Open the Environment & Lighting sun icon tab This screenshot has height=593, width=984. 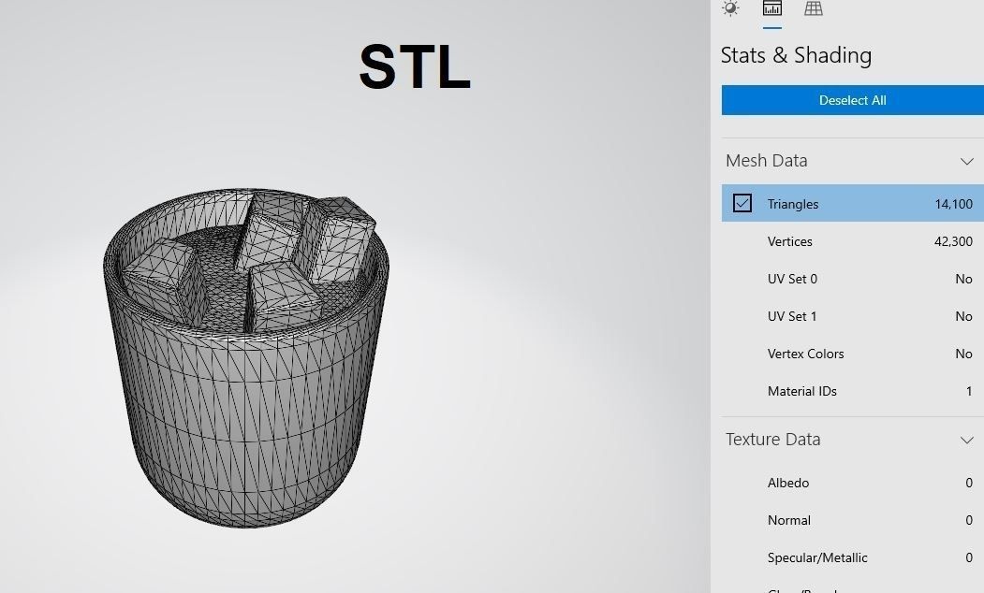click(730, 8)
